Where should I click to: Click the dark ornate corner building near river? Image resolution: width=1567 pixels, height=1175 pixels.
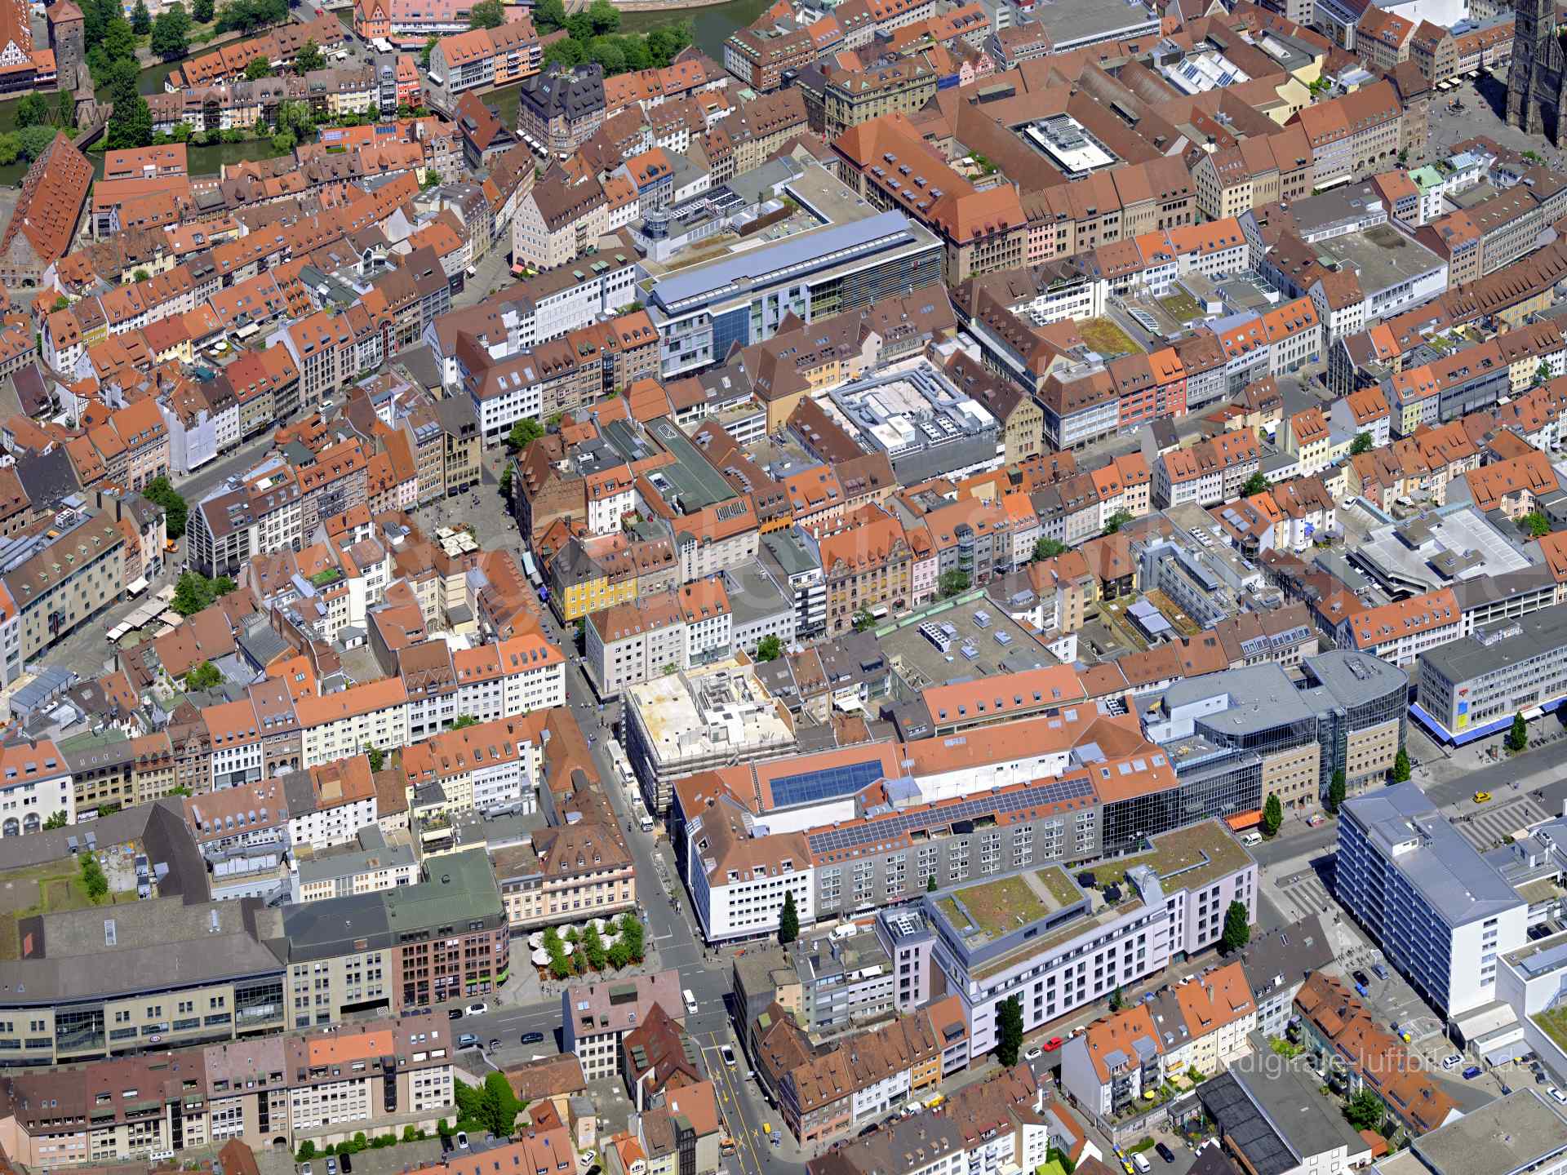coord(561,106)
